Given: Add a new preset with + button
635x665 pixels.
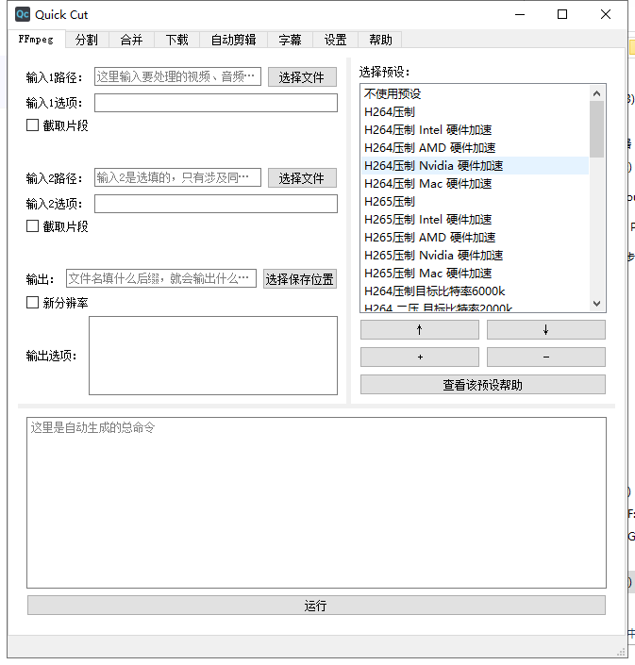Looking at the screenshot, I should click(420, 357).
